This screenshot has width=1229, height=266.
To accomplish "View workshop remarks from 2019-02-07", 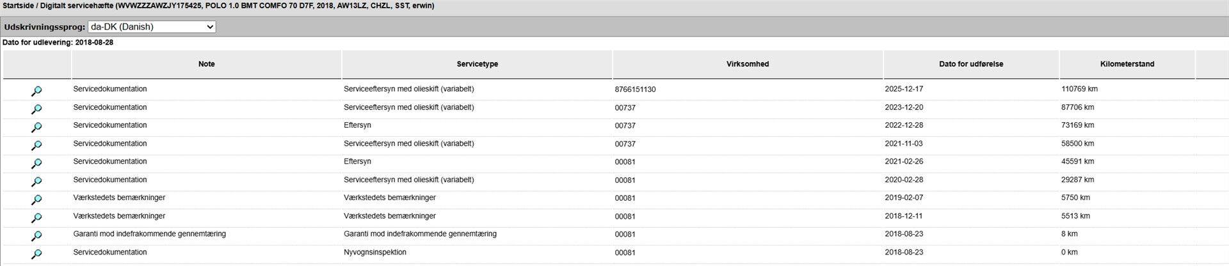I will 36,200.
